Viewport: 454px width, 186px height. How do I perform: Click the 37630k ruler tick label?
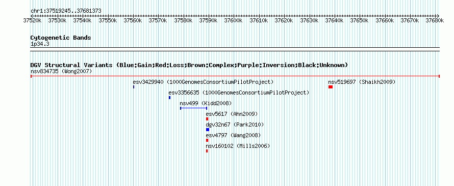coord(310,20)
